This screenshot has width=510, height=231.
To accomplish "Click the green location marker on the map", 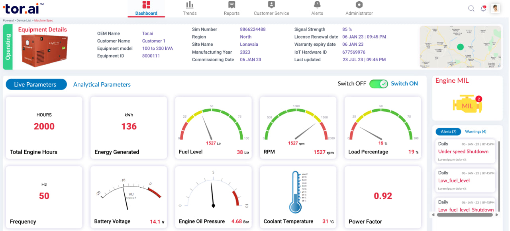I will pos(460,47).
